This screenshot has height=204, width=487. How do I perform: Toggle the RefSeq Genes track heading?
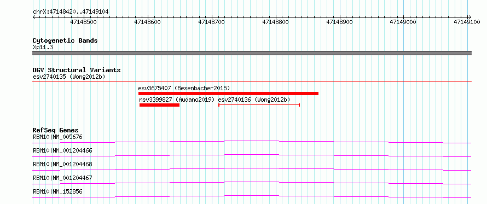[56, 130]
